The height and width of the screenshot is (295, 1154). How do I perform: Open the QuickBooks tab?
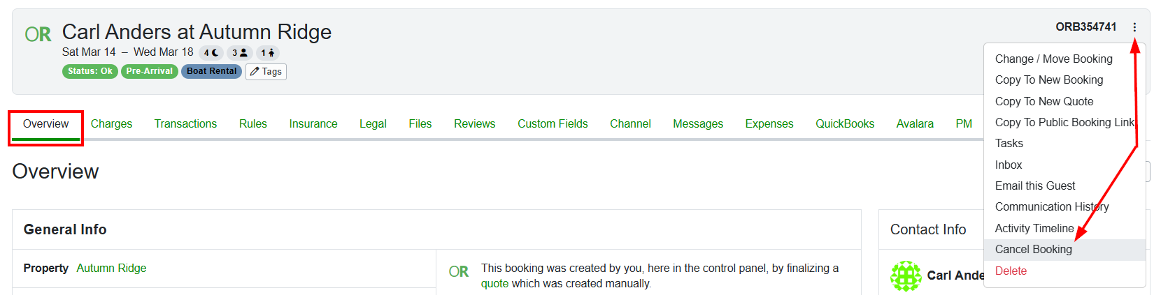(x=845, y=124)
